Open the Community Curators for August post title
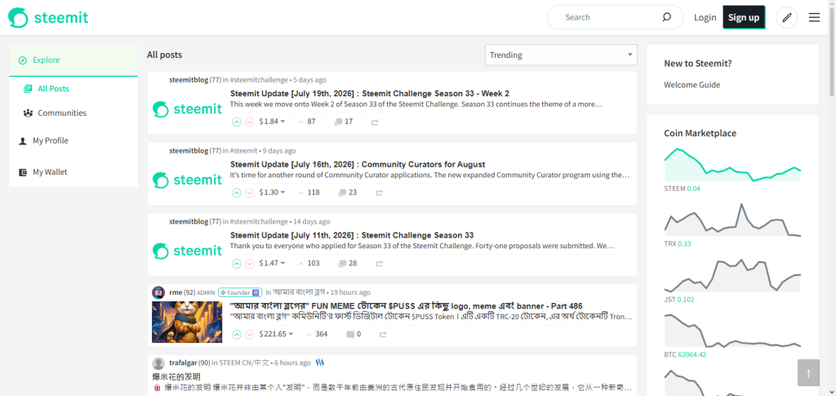 (x=358, y=164)
